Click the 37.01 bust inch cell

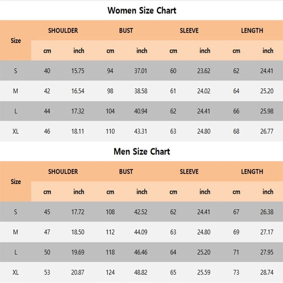(141, 71)
